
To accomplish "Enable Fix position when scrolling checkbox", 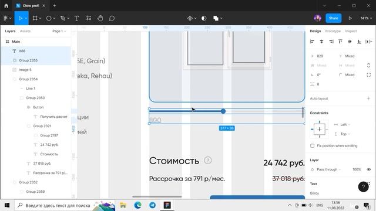I will pos(312,146).
